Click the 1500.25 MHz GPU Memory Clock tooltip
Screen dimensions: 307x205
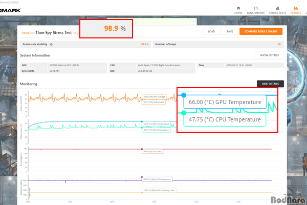[x=159, y=190]
